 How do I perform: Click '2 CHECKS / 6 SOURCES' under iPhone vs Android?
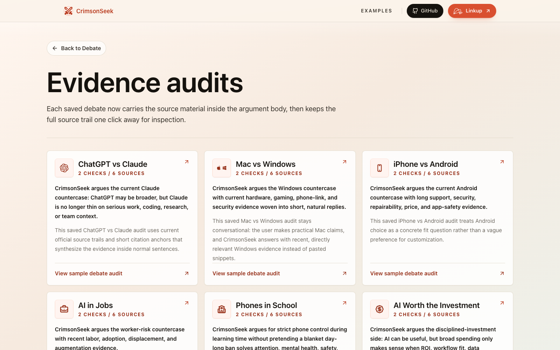427,173
